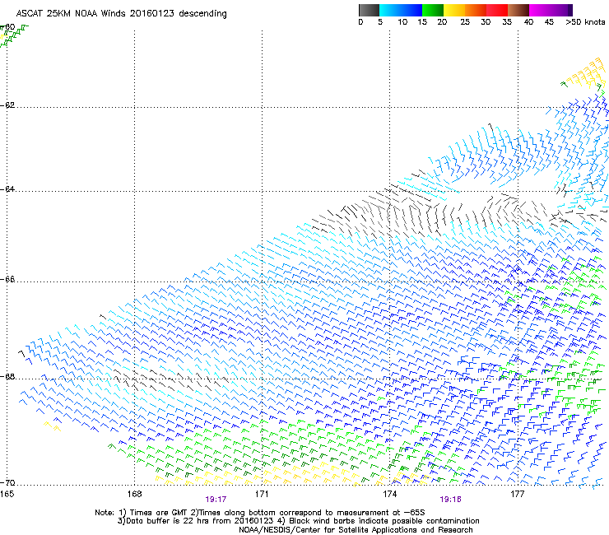Click the red 30-35 knots legend swatch

pyautogui.click(x=497, y=10)
